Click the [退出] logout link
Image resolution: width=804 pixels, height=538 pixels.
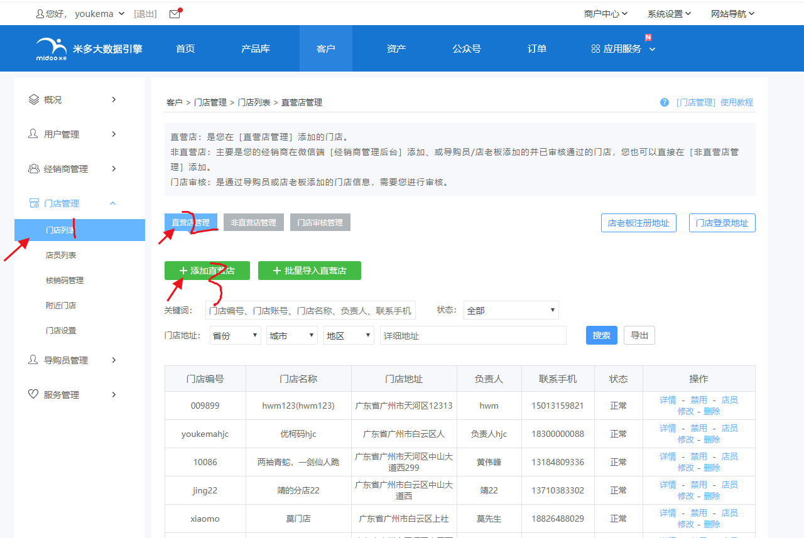pyautogui.click(x=145, y=14)
